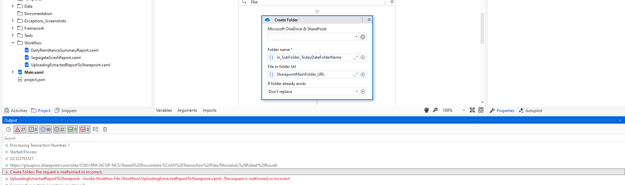This screenshot has height=185, width=625.
Task: Click the plus button beside File or folder Url
Action: click(x=363, y=74)
